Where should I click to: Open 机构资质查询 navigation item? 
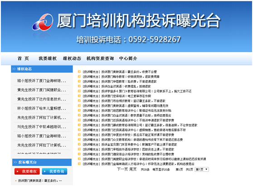coord(100,59)
